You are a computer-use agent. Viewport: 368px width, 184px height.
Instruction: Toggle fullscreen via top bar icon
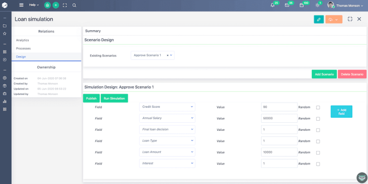click(65, 5)
